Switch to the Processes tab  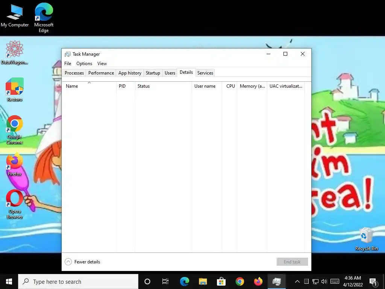(x=74, y=73)
